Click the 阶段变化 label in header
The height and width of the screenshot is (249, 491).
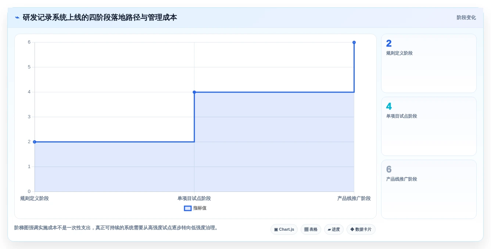coord(466,18)
